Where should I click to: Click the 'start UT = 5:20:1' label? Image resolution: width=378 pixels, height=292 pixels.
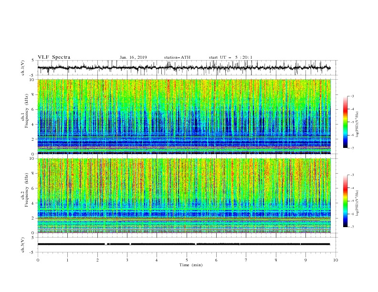pyautogui.click(x=231, y=57)
